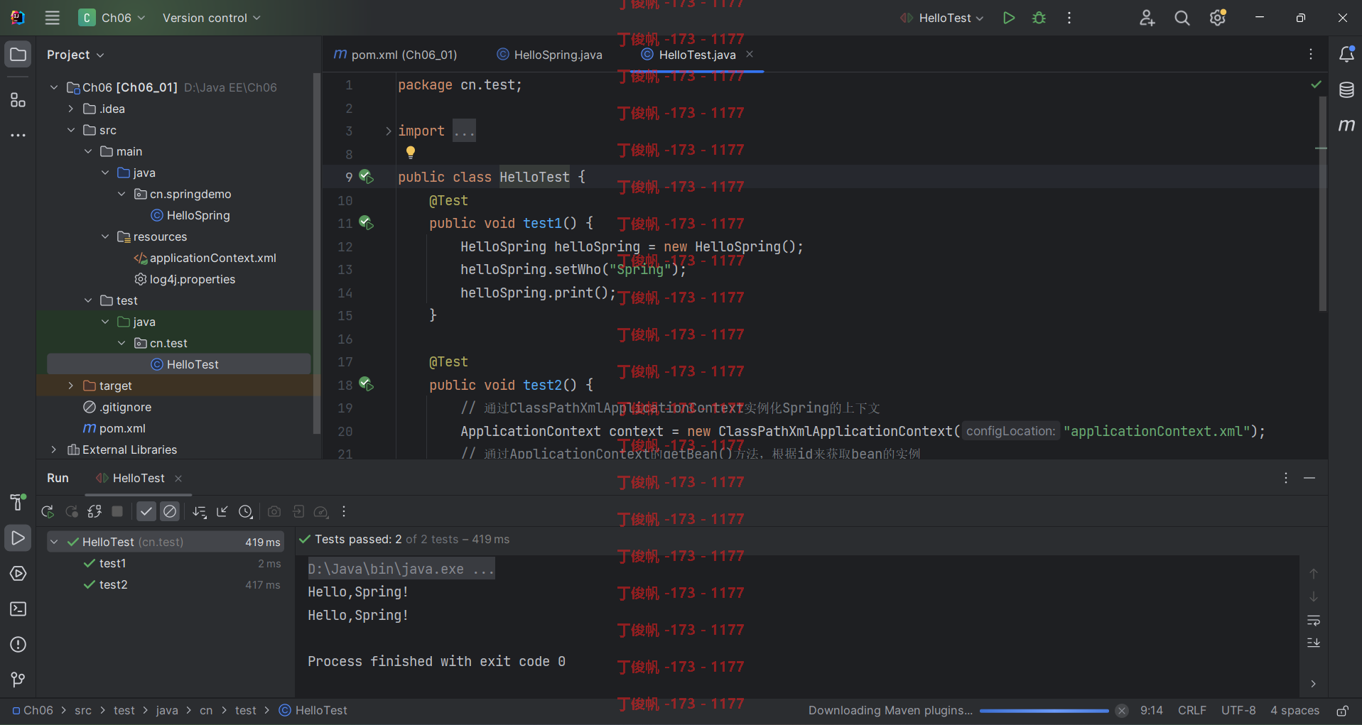Open IDE settings gear
This screenshot has height=725, width=1362.
pos(1218,18)
